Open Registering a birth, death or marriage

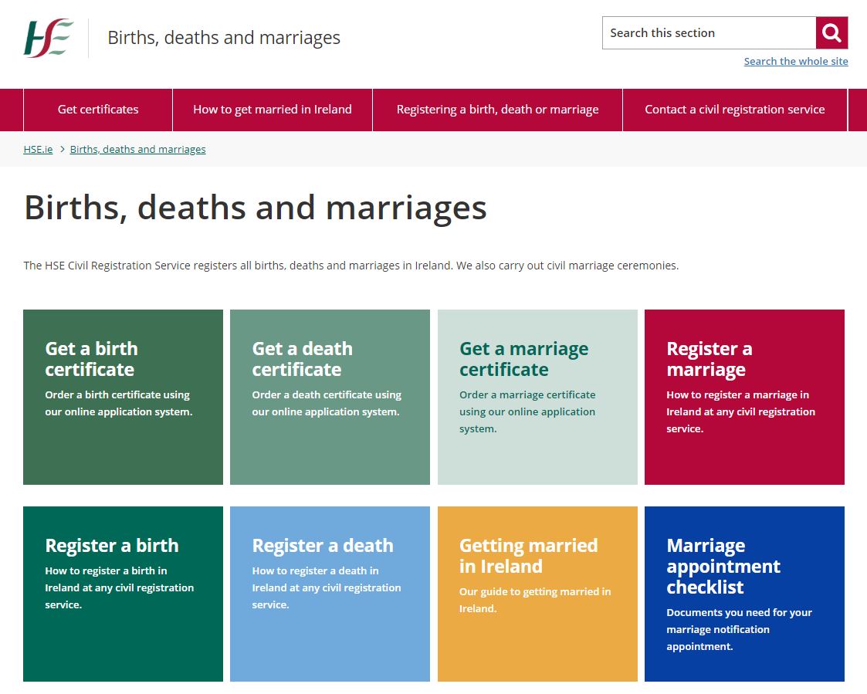coord(498,110)
